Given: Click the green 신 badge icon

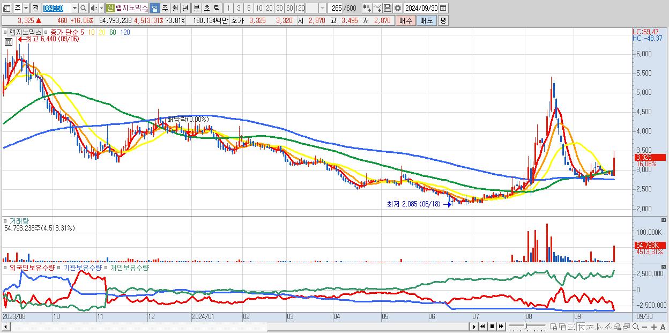Looking at the screenshot, I should [110, 8].
